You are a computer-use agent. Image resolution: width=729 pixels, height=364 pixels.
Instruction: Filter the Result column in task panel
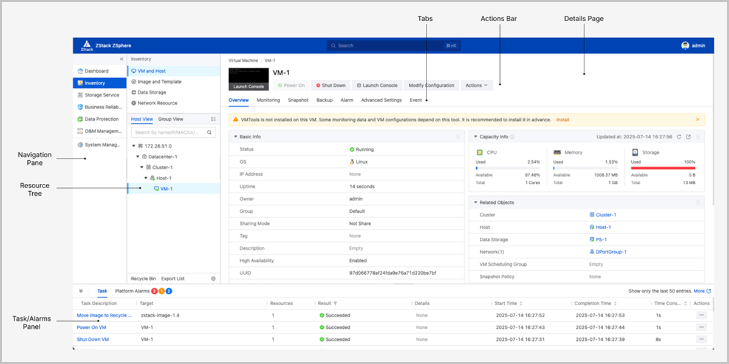point(335,303)
